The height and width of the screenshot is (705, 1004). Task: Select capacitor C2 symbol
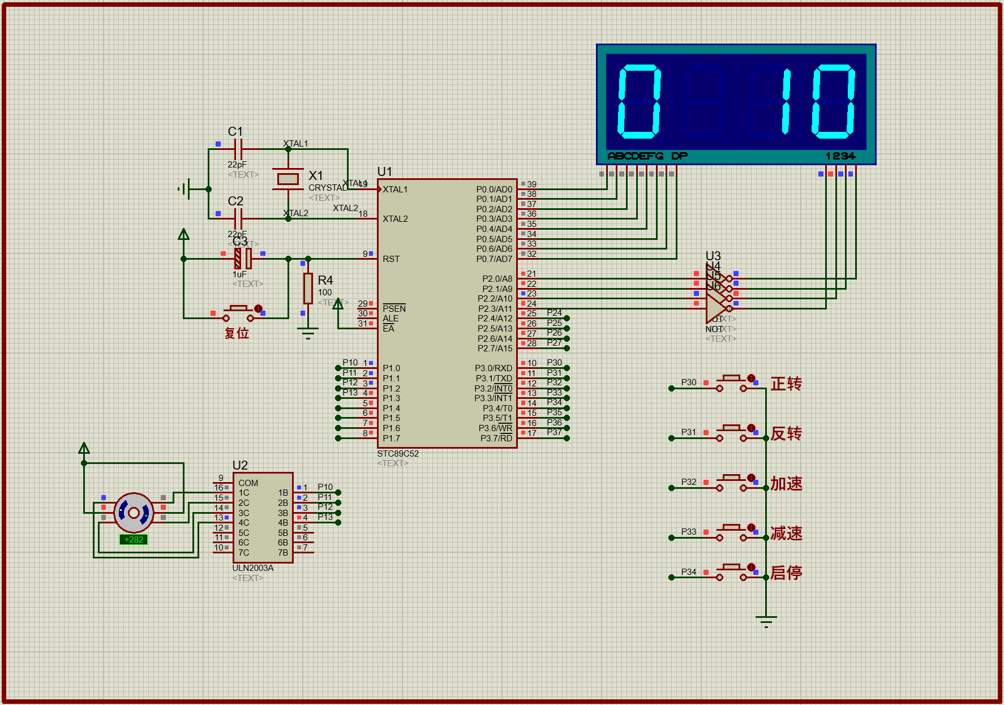click(x=238, y=219)
